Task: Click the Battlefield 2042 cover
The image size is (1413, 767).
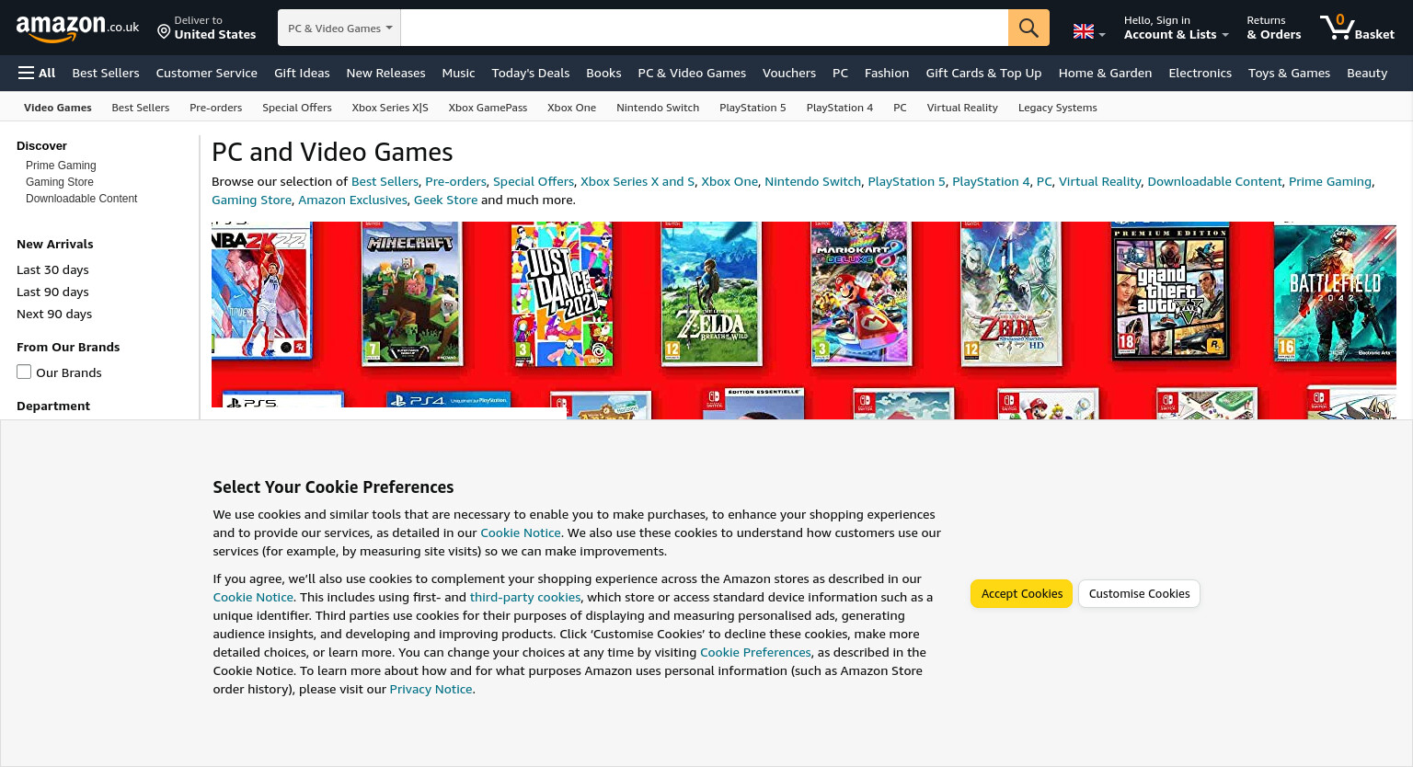Action: 1335,293
